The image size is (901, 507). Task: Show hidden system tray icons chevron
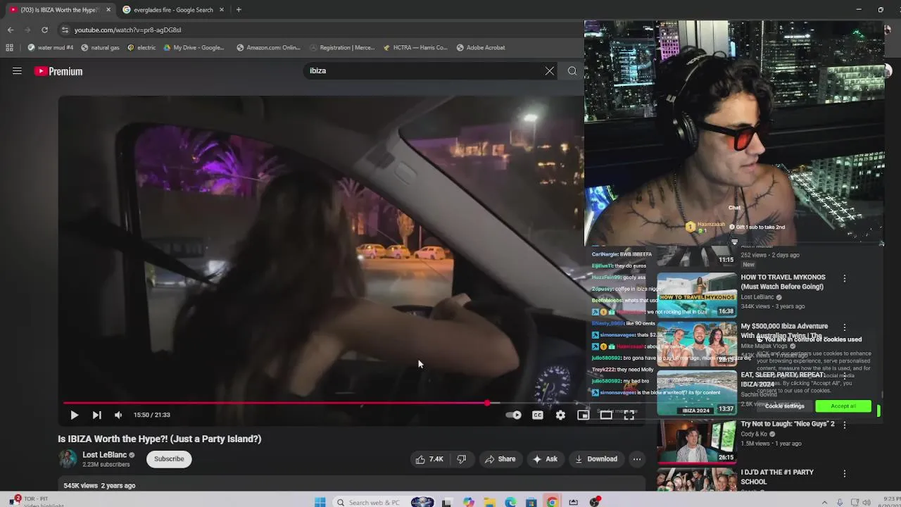[824, 502]
